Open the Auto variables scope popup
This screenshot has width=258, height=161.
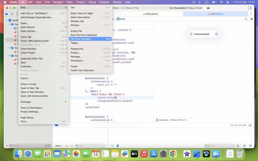(x=58, y=146)
